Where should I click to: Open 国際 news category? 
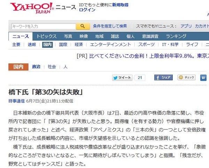[x=63, y=45]
